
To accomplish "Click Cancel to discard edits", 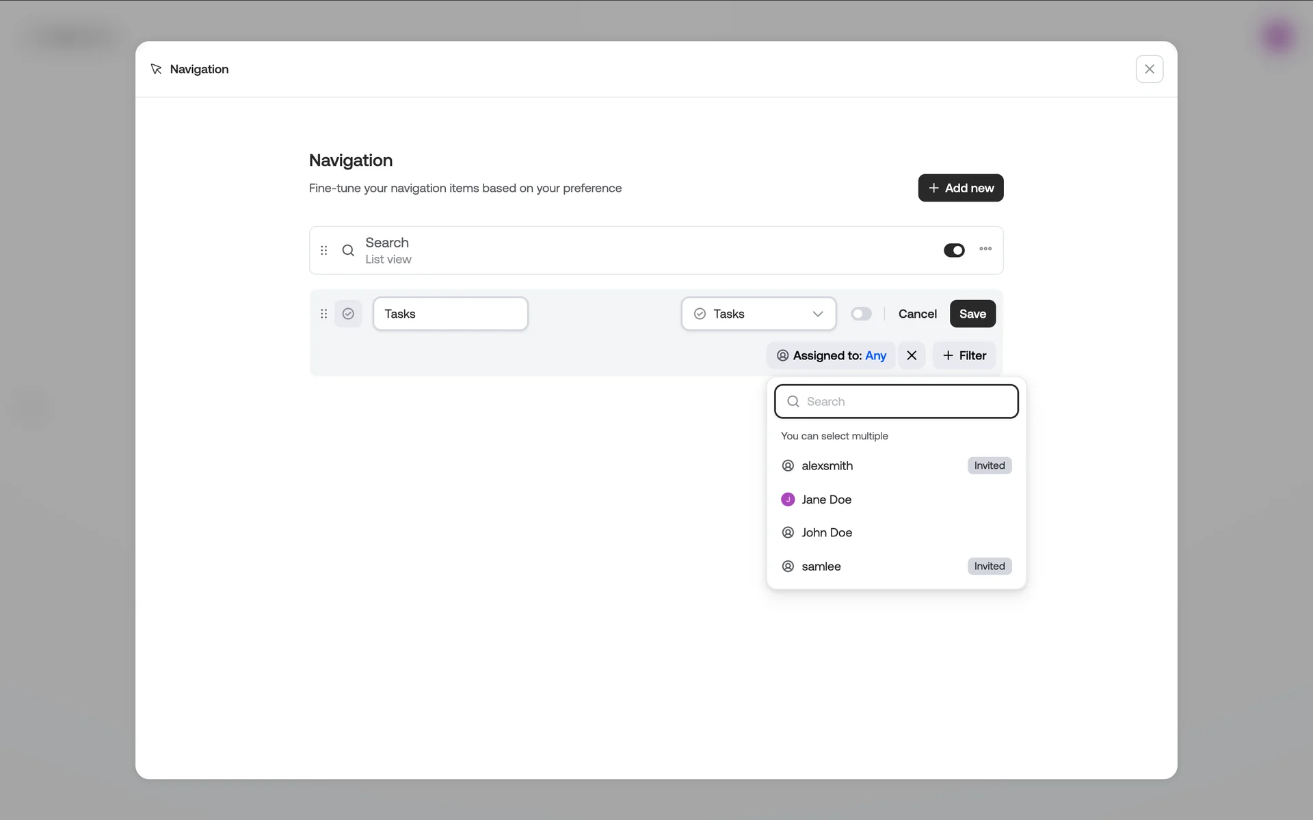I will (917, 314).
